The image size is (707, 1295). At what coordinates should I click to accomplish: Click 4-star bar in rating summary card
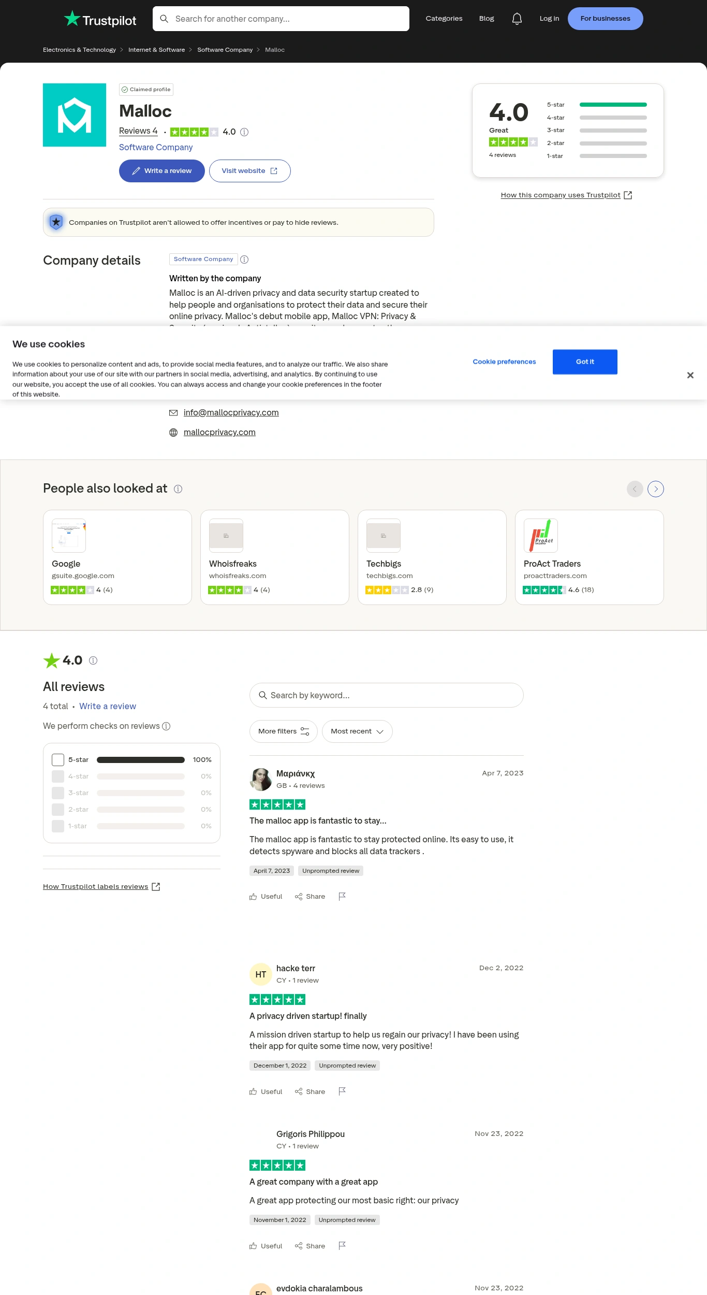point(613,118)
